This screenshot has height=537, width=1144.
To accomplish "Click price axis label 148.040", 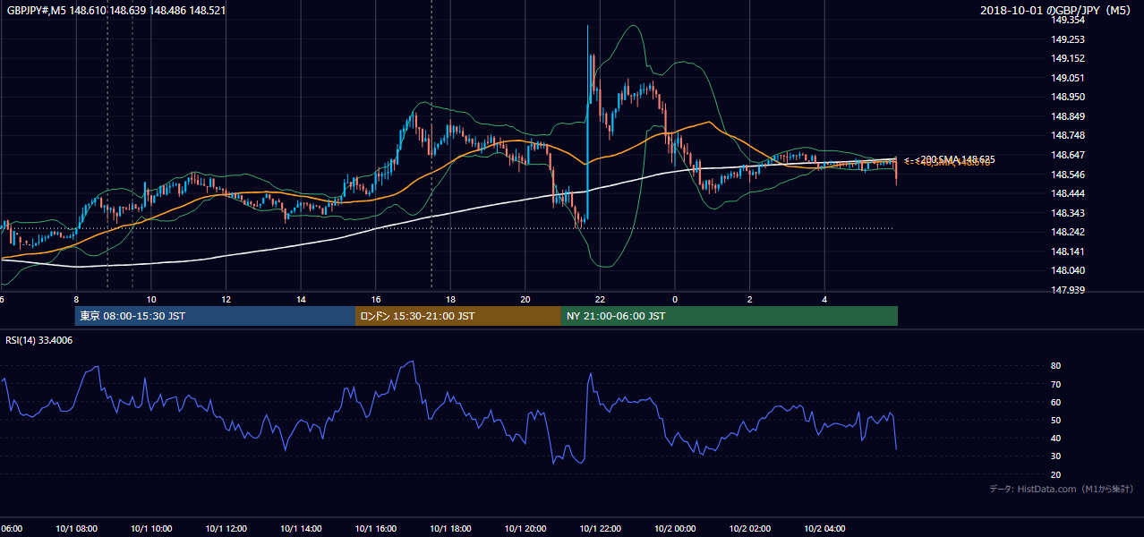I will (1068, 270).
